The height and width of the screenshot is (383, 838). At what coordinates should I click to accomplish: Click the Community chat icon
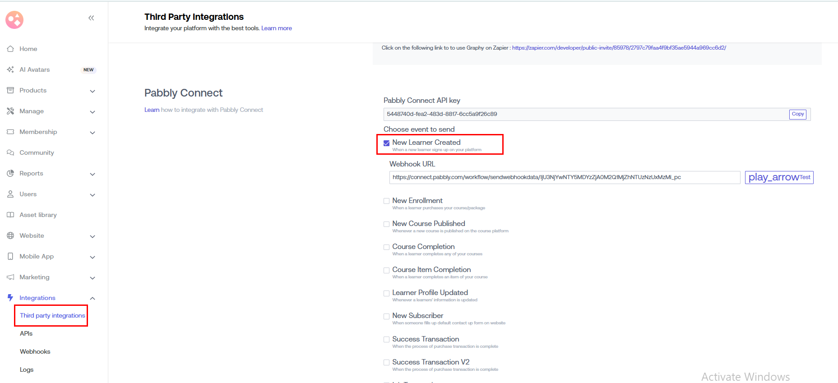pyautogui.click(x=10, y=152)
